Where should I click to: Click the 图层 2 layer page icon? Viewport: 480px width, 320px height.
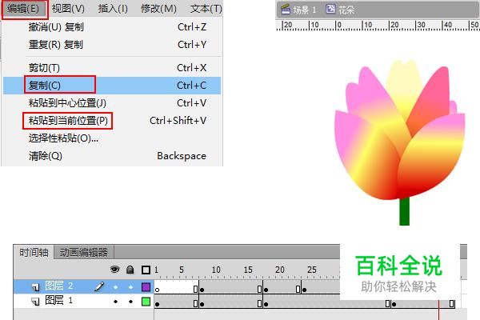35,287
